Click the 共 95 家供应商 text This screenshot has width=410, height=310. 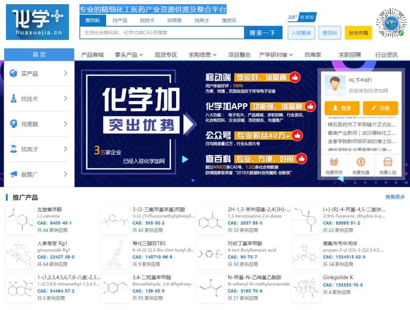tap(147, 298)
